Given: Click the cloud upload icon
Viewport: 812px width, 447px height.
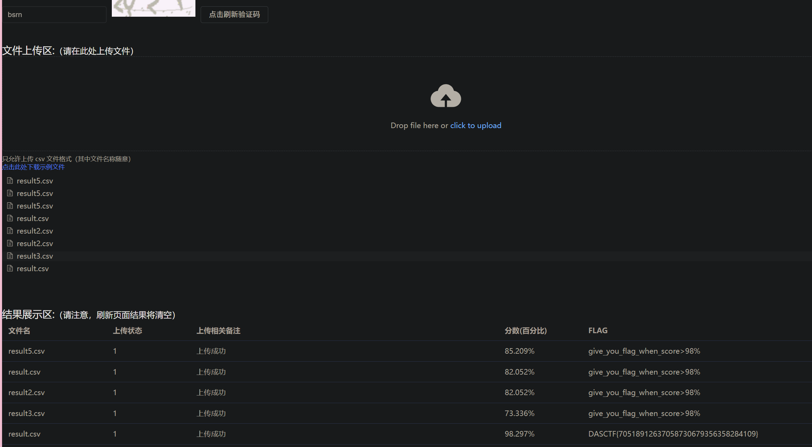Looking at the screenshot, I should pyautogui.click(x=446, y=96).
